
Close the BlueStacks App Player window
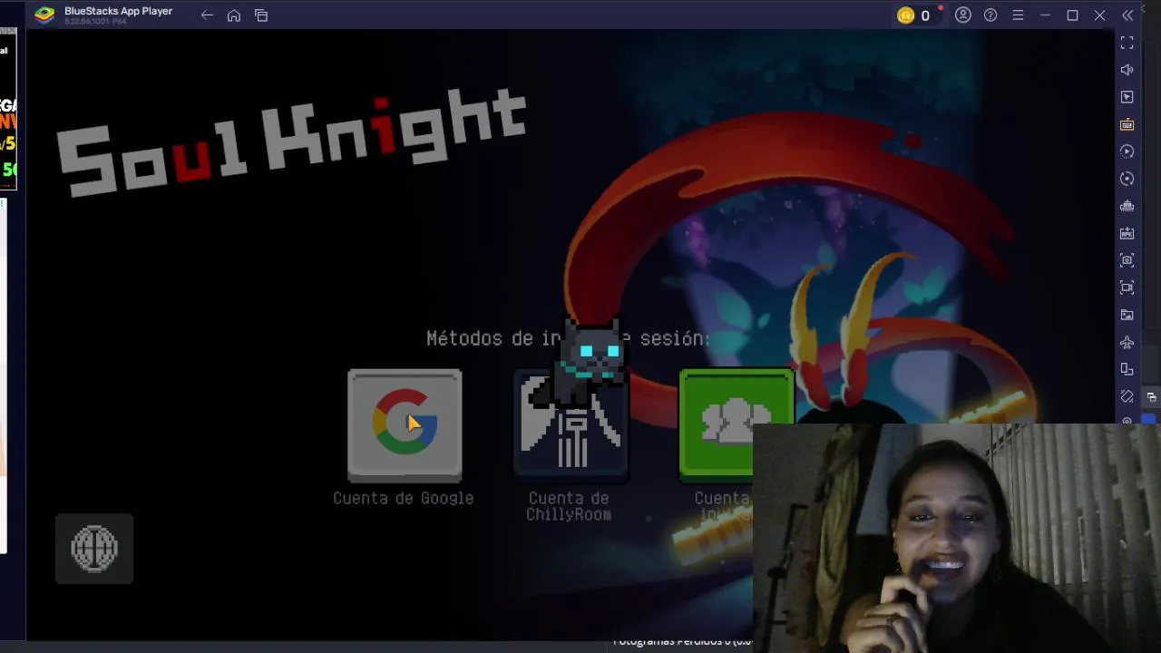[x=1099, y=15]
